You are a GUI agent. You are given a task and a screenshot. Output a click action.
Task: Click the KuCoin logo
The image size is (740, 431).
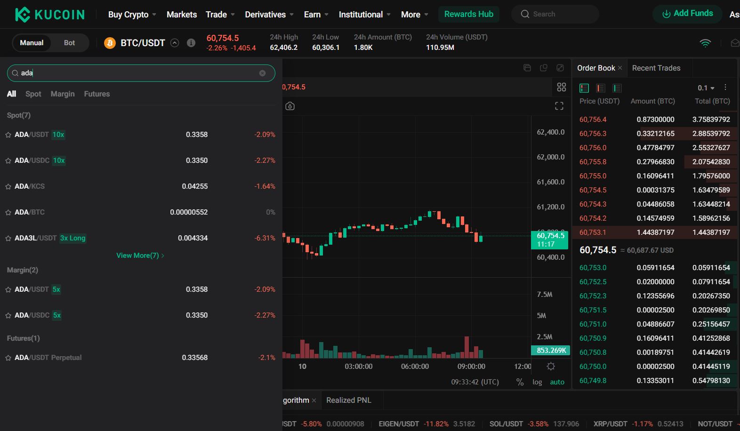click(49, 15)
